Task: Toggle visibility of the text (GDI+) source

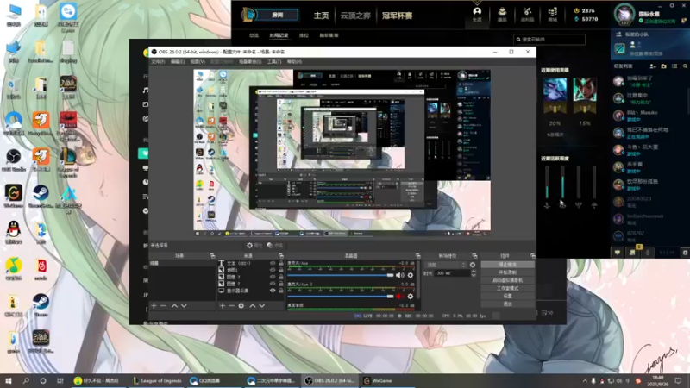Action: [x=273, y=263]
